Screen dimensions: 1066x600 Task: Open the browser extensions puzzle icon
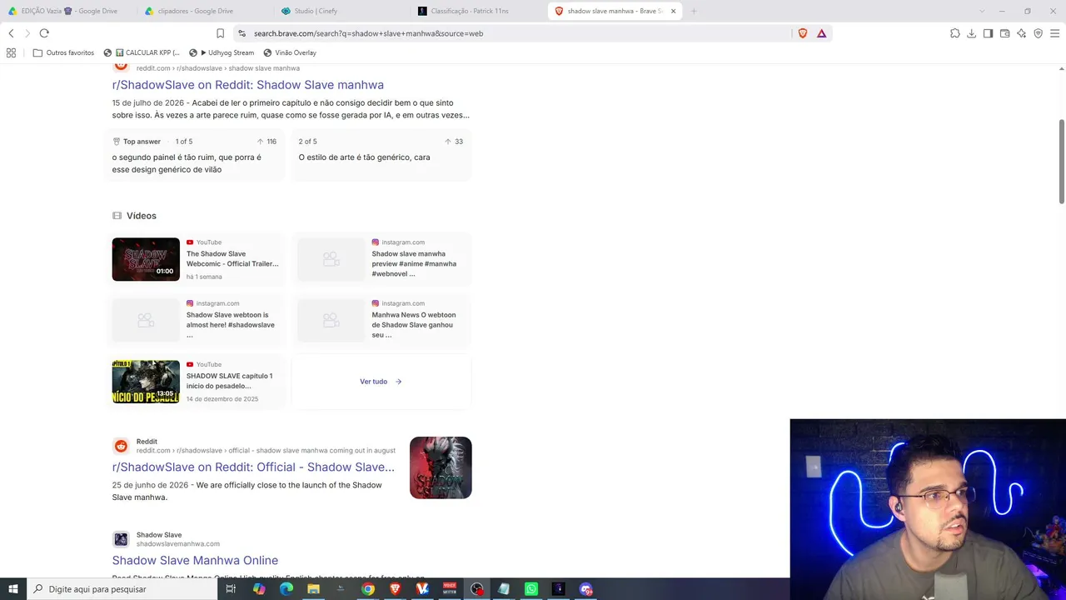955,33
